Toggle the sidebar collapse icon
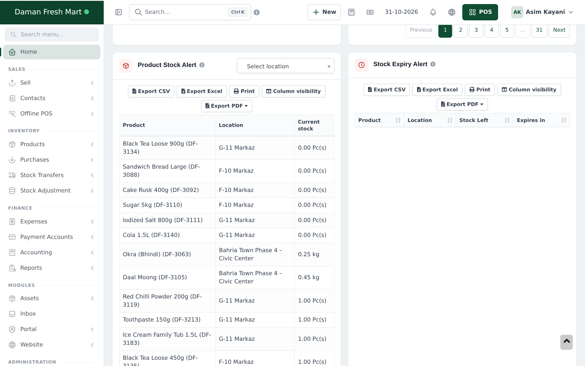585x366 pixels. (119, 12)
